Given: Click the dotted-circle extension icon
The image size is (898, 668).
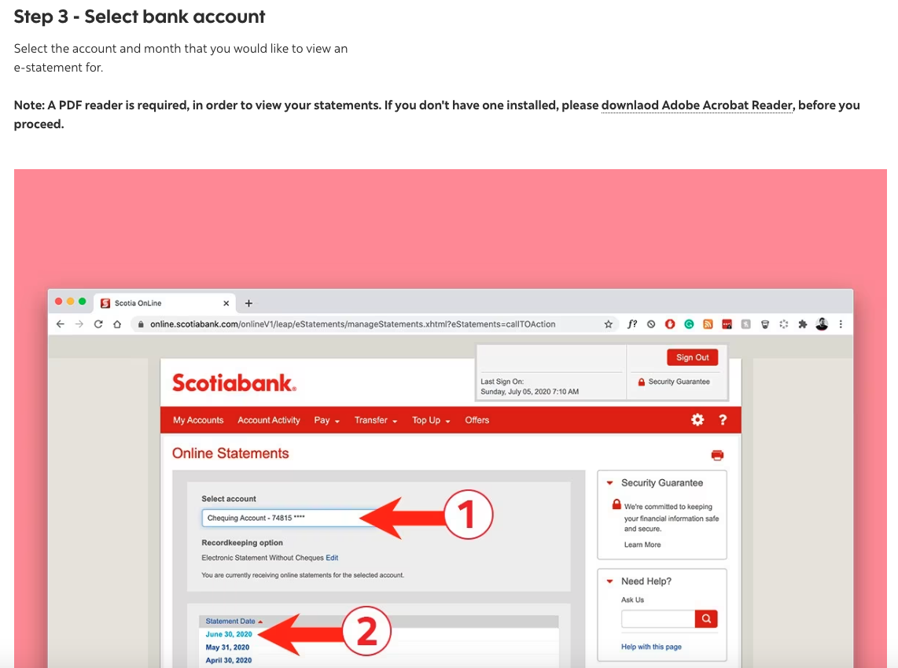Looking at the screenshot, I should (x=783, y=324).
